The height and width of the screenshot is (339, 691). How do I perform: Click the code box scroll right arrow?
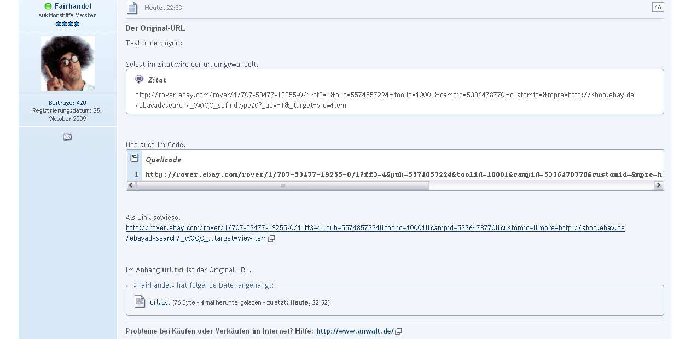point(659,185)
